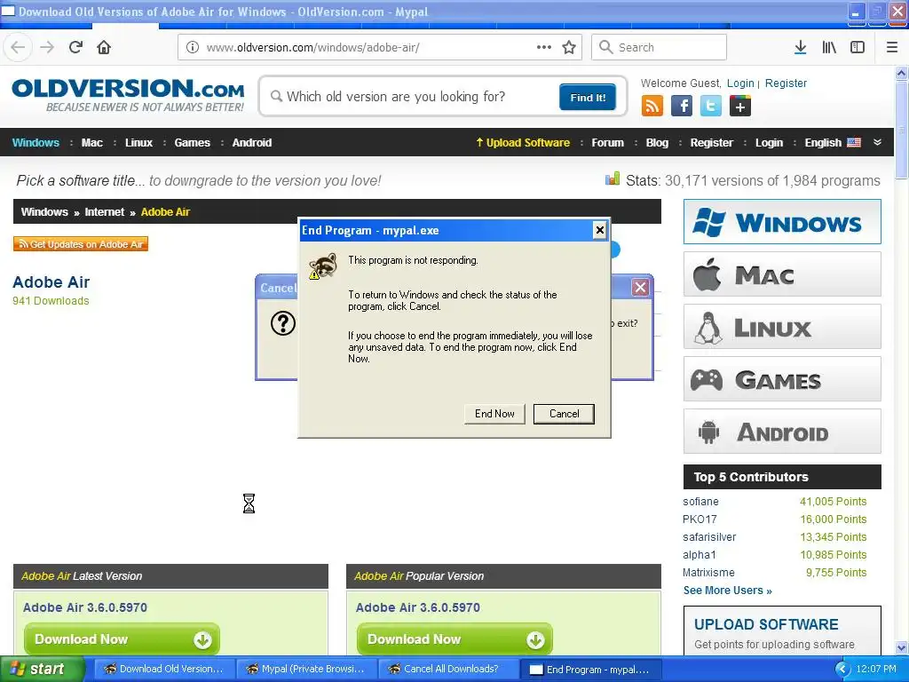
Task: Click the RSS feed orange icon
Action: click(652, 107)
